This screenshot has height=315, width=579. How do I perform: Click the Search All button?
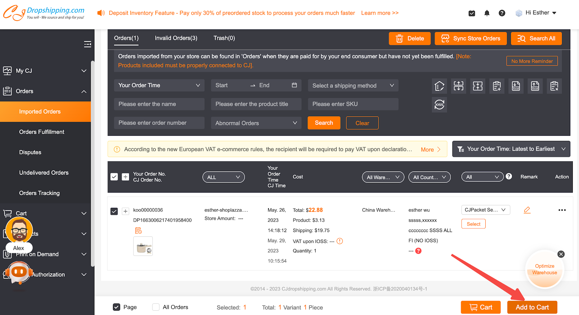coord(536,38)
